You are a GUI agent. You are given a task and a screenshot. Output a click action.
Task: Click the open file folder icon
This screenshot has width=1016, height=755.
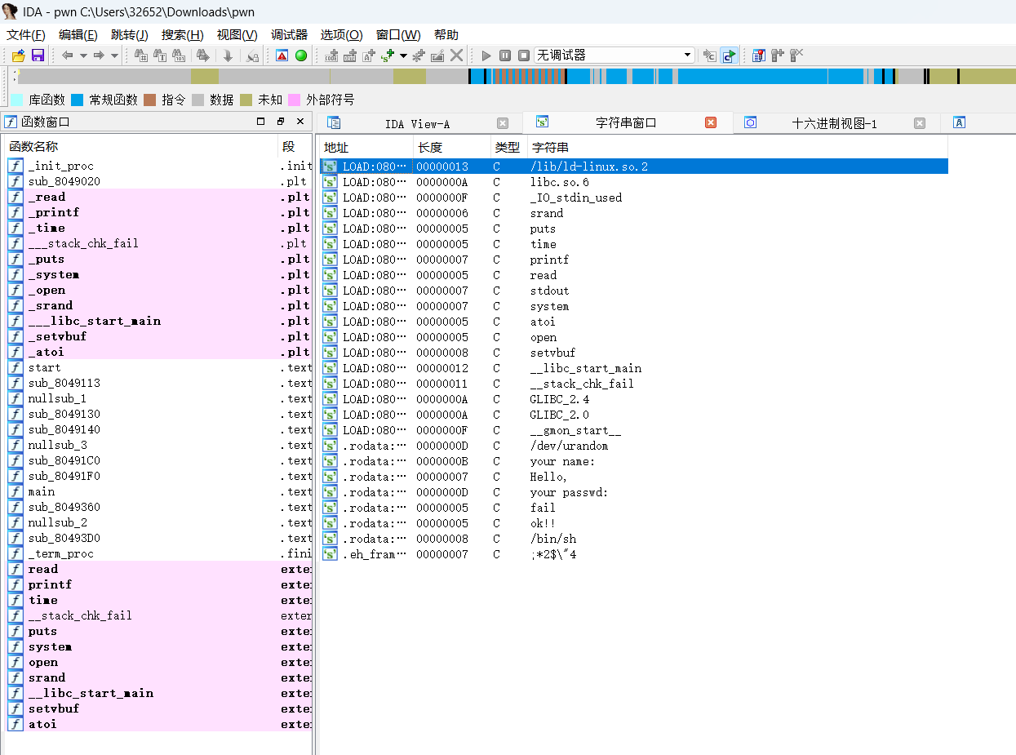[18, 56]
